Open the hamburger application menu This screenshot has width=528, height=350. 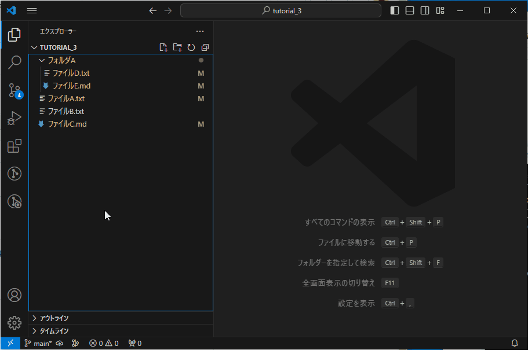pyautogui.click(x=32, y=11)
